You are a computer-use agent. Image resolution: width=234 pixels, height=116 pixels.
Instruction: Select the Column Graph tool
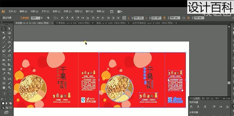pos(9,79)
